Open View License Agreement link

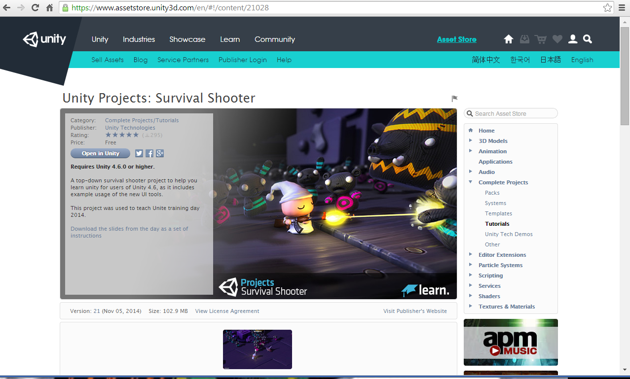227,311
